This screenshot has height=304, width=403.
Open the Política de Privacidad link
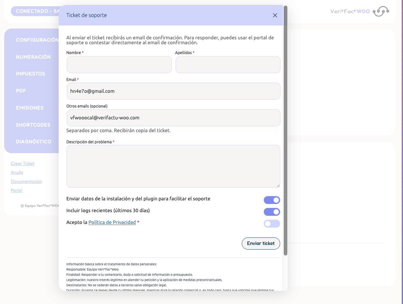(112, 222)
